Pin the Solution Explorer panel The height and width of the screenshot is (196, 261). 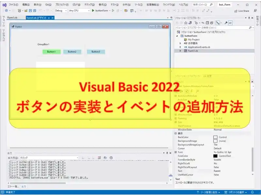[x=249, y=18]
